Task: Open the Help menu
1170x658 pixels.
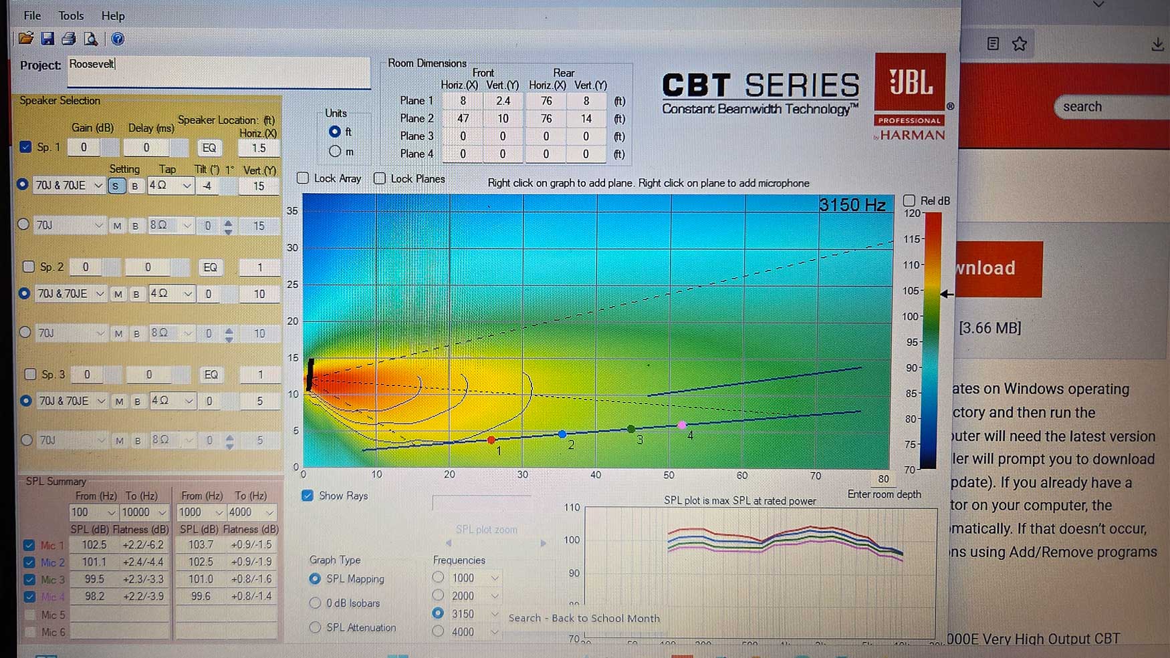Action: coord(113,15)
